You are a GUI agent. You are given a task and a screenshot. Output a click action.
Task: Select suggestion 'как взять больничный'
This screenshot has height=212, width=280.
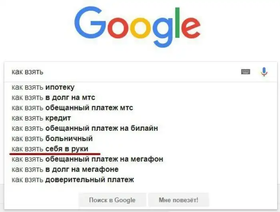(x=52, y=139)
